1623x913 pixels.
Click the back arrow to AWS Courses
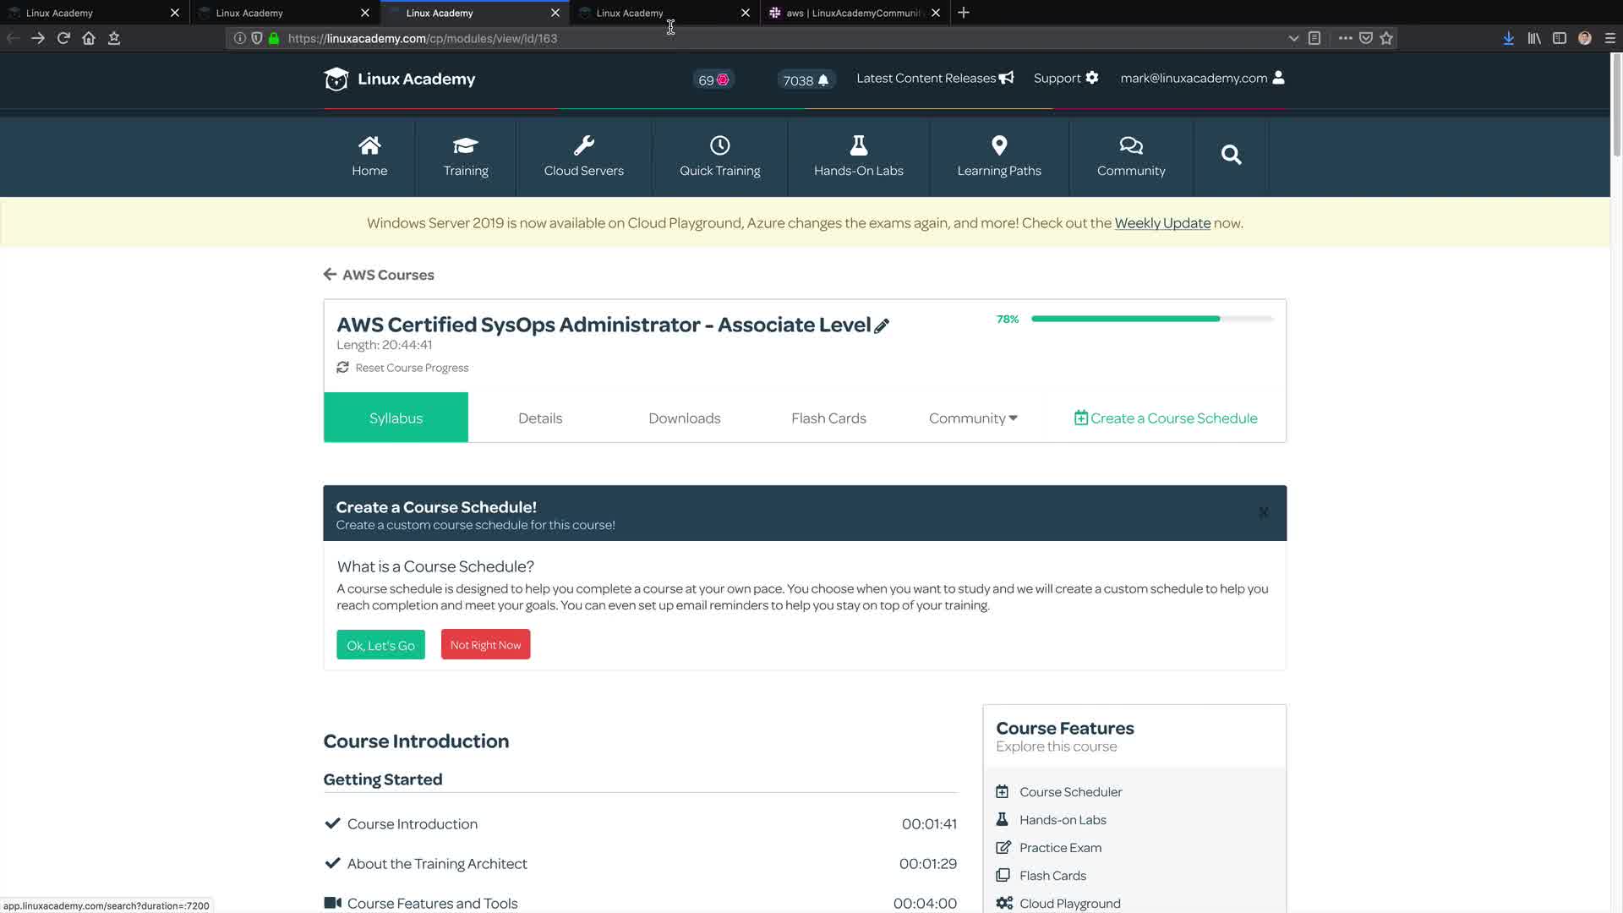coord(330,274)
